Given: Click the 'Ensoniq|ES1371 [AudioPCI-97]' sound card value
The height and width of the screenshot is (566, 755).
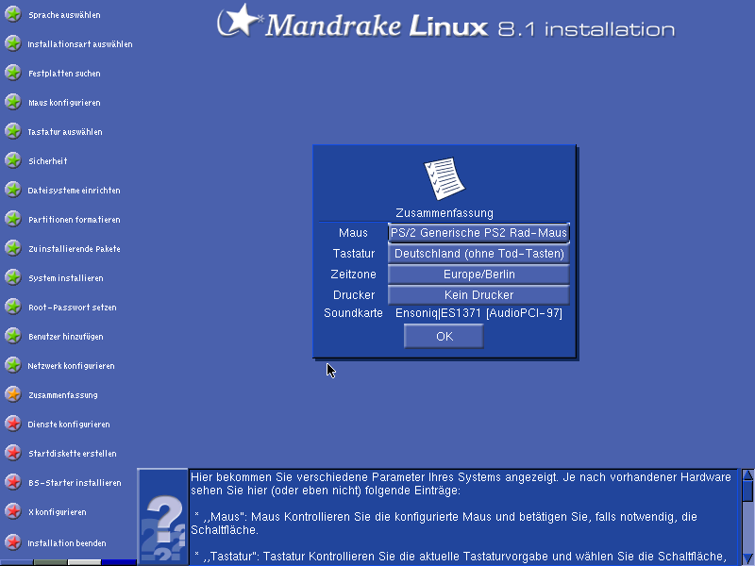Looking at the screenshot, I should point(478,313).
